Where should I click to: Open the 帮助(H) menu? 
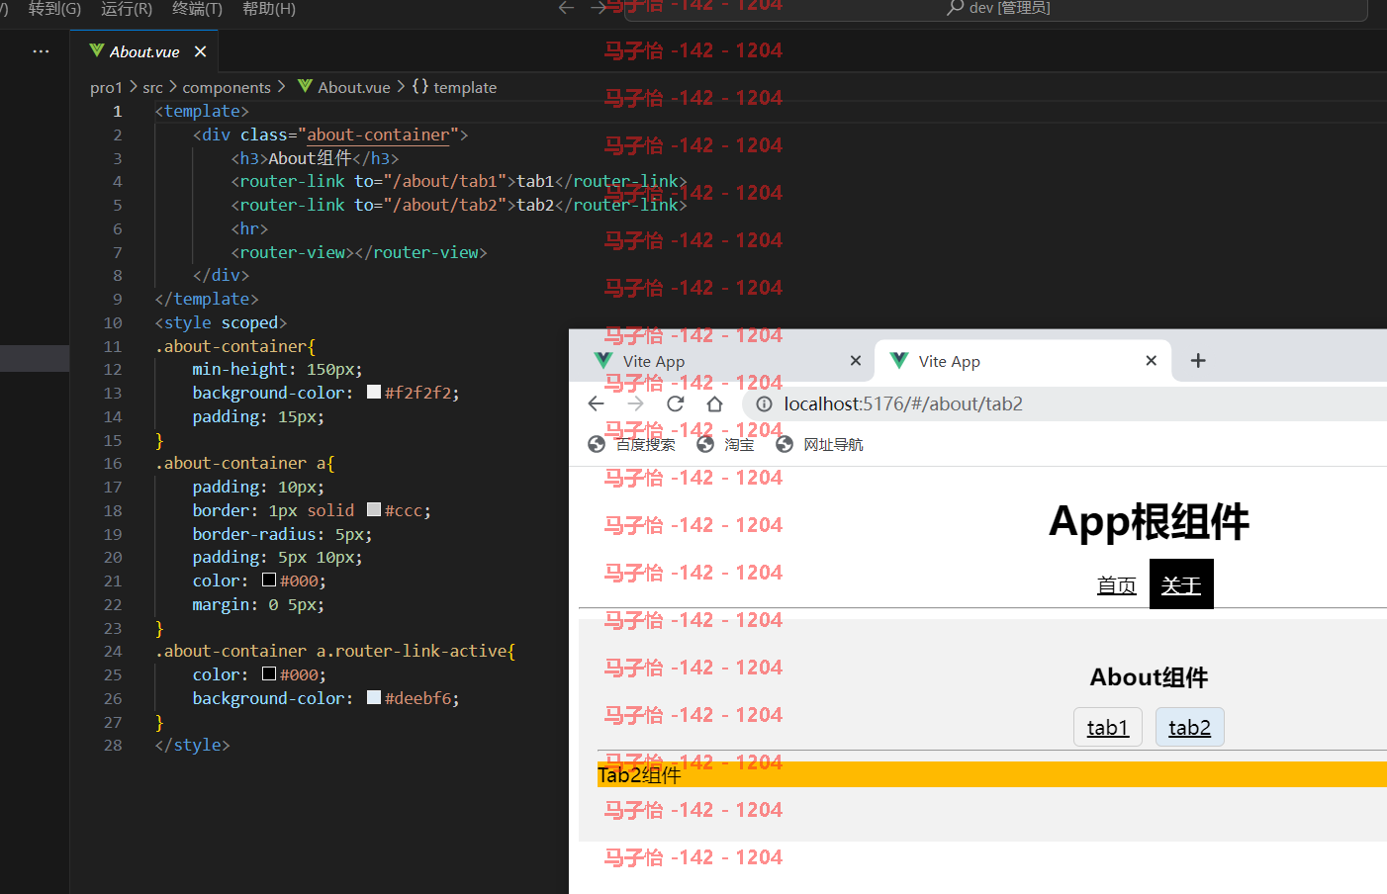(x=269, y=9)
